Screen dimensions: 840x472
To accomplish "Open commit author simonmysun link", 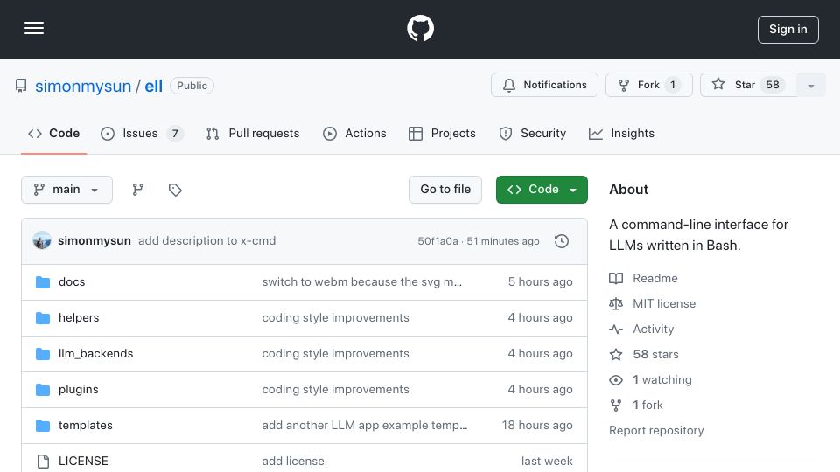I will (94, 241).
